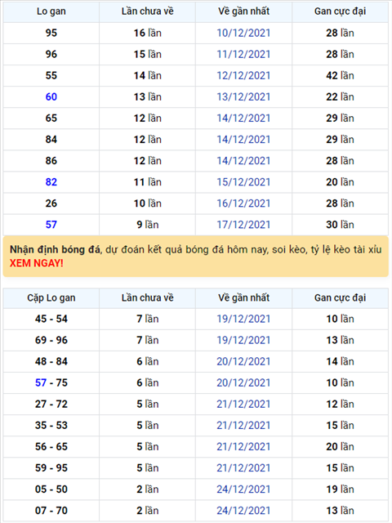The image size is (392, 523).
Task: Click date 17/12/2021
Action: click(x=243, y=225)
